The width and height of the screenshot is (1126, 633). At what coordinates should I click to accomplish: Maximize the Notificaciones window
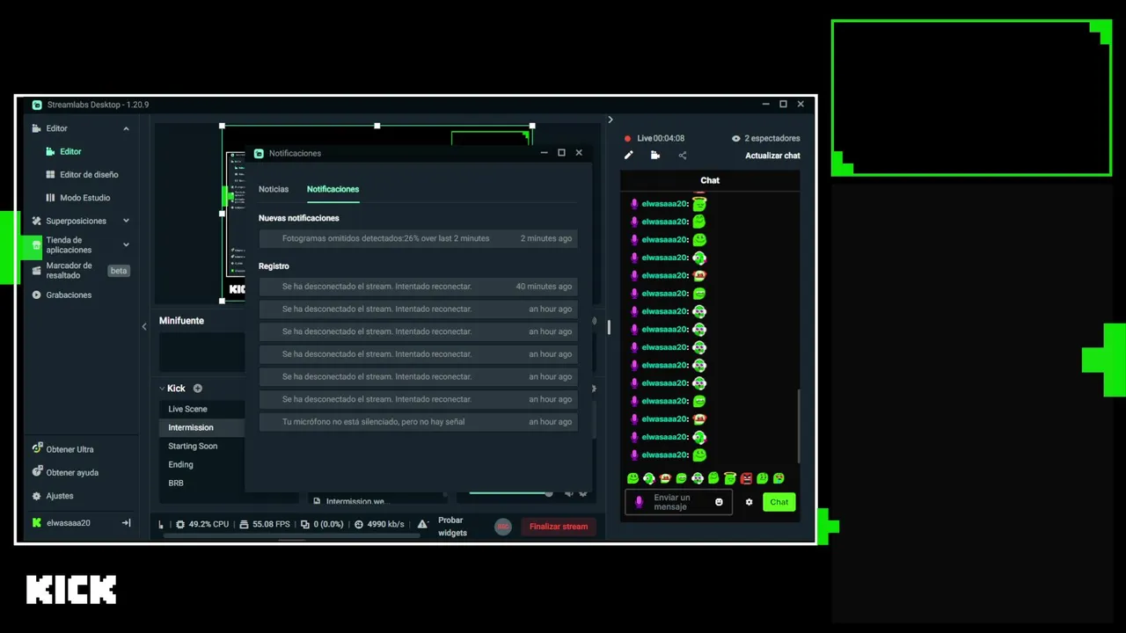561,153
